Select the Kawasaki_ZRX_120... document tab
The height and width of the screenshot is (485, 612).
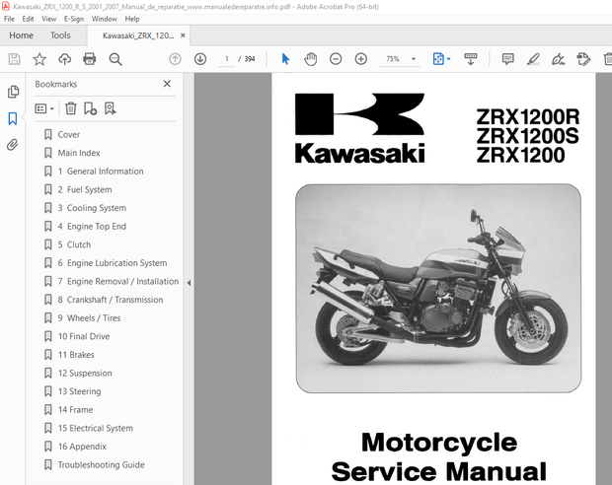138,35
